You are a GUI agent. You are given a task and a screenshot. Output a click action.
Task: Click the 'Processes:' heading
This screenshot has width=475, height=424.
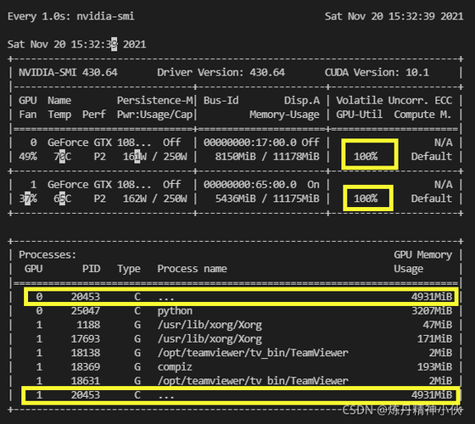47,254
